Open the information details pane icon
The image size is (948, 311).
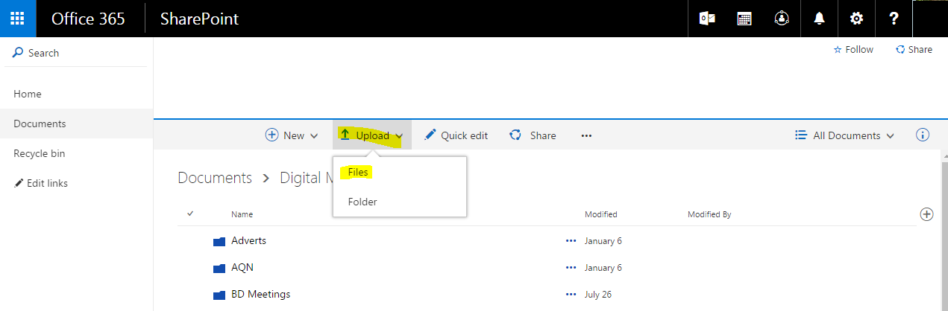(923, 135)
